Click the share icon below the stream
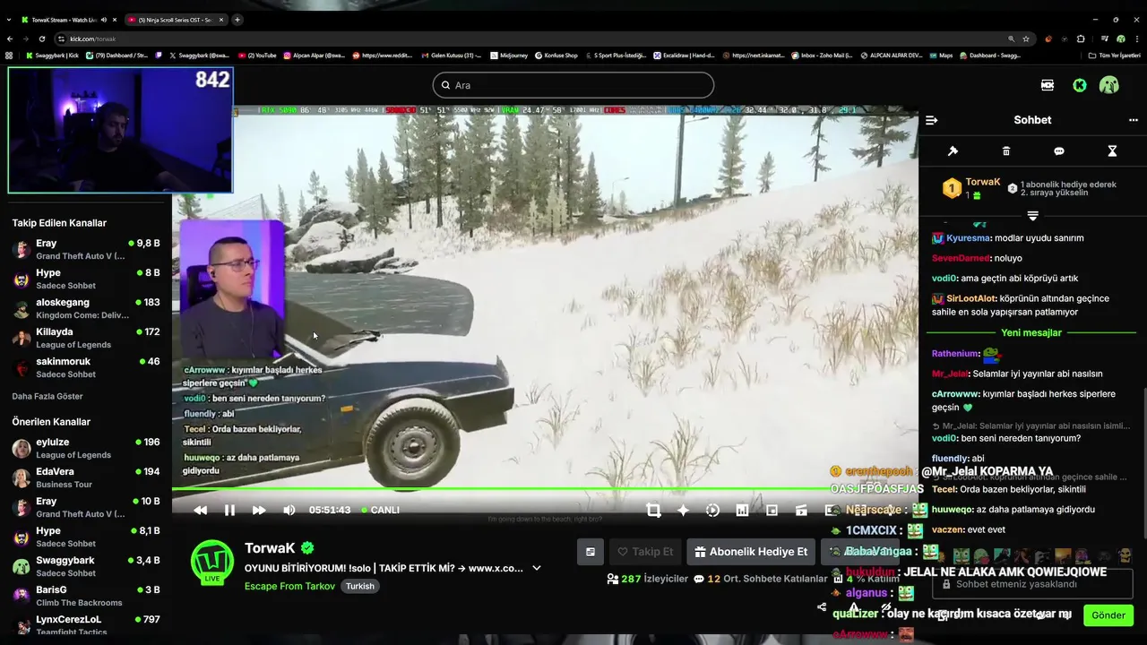 pyautogui.click(x=822, y=607)
